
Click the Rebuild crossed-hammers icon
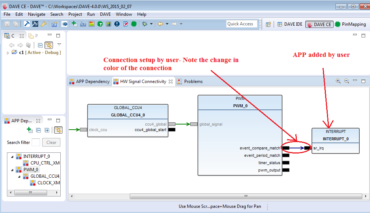click(35, 24)
